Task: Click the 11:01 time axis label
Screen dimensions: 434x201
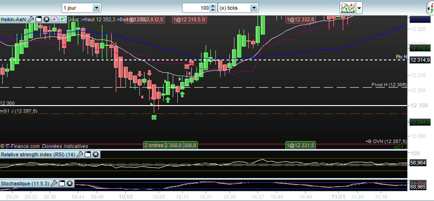Action: point(339,197)
